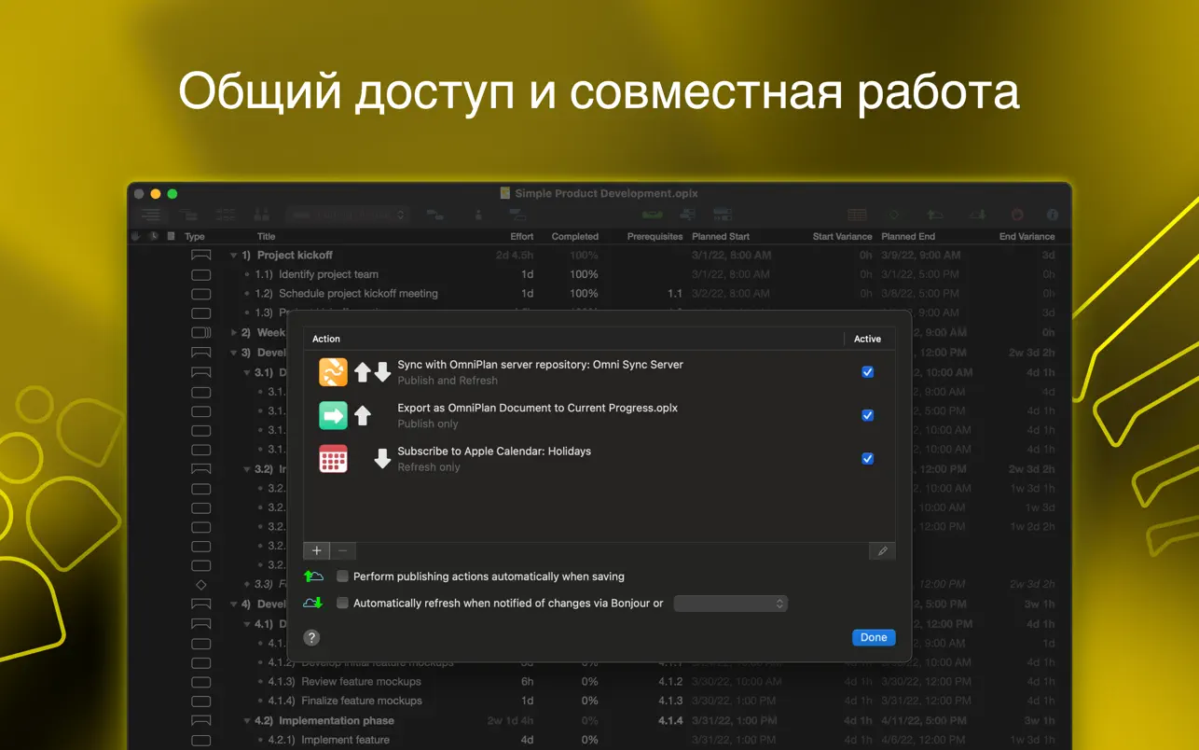Add a new action with plus button
This screenshot has width=1199, height=750.
coord(317,551)
